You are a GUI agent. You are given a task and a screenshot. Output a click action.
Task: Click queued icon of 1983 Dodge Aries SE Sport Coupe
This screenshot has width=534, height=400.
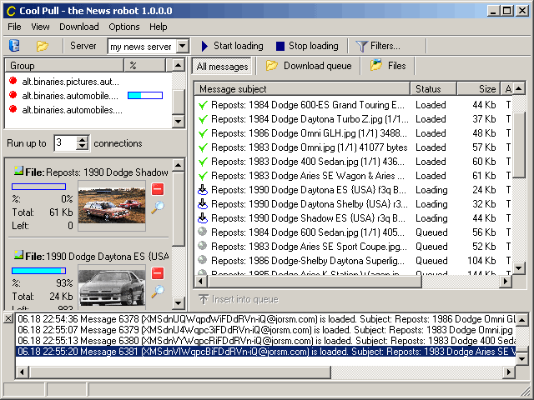pos(202,246)
